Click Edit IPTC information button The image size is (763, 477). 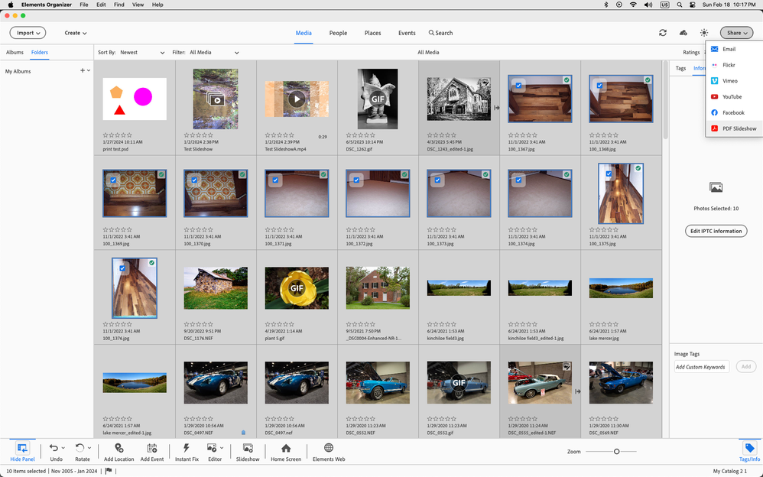716,231
